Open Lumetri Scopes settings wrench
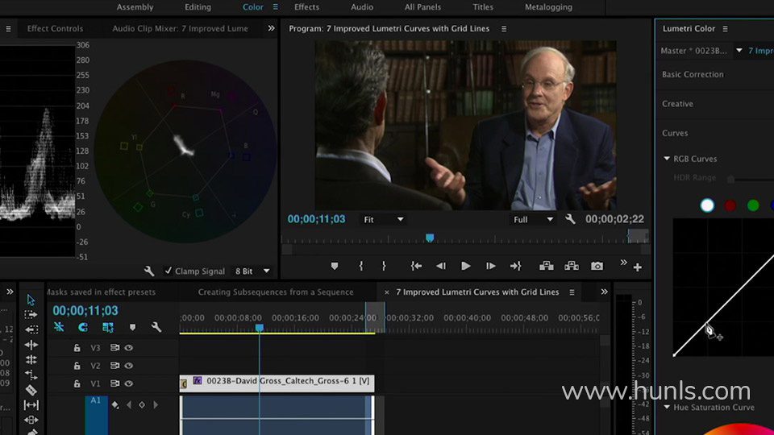The width and height of the screenshot is (774, 435). pyautogui.click(x=149, y=271)
